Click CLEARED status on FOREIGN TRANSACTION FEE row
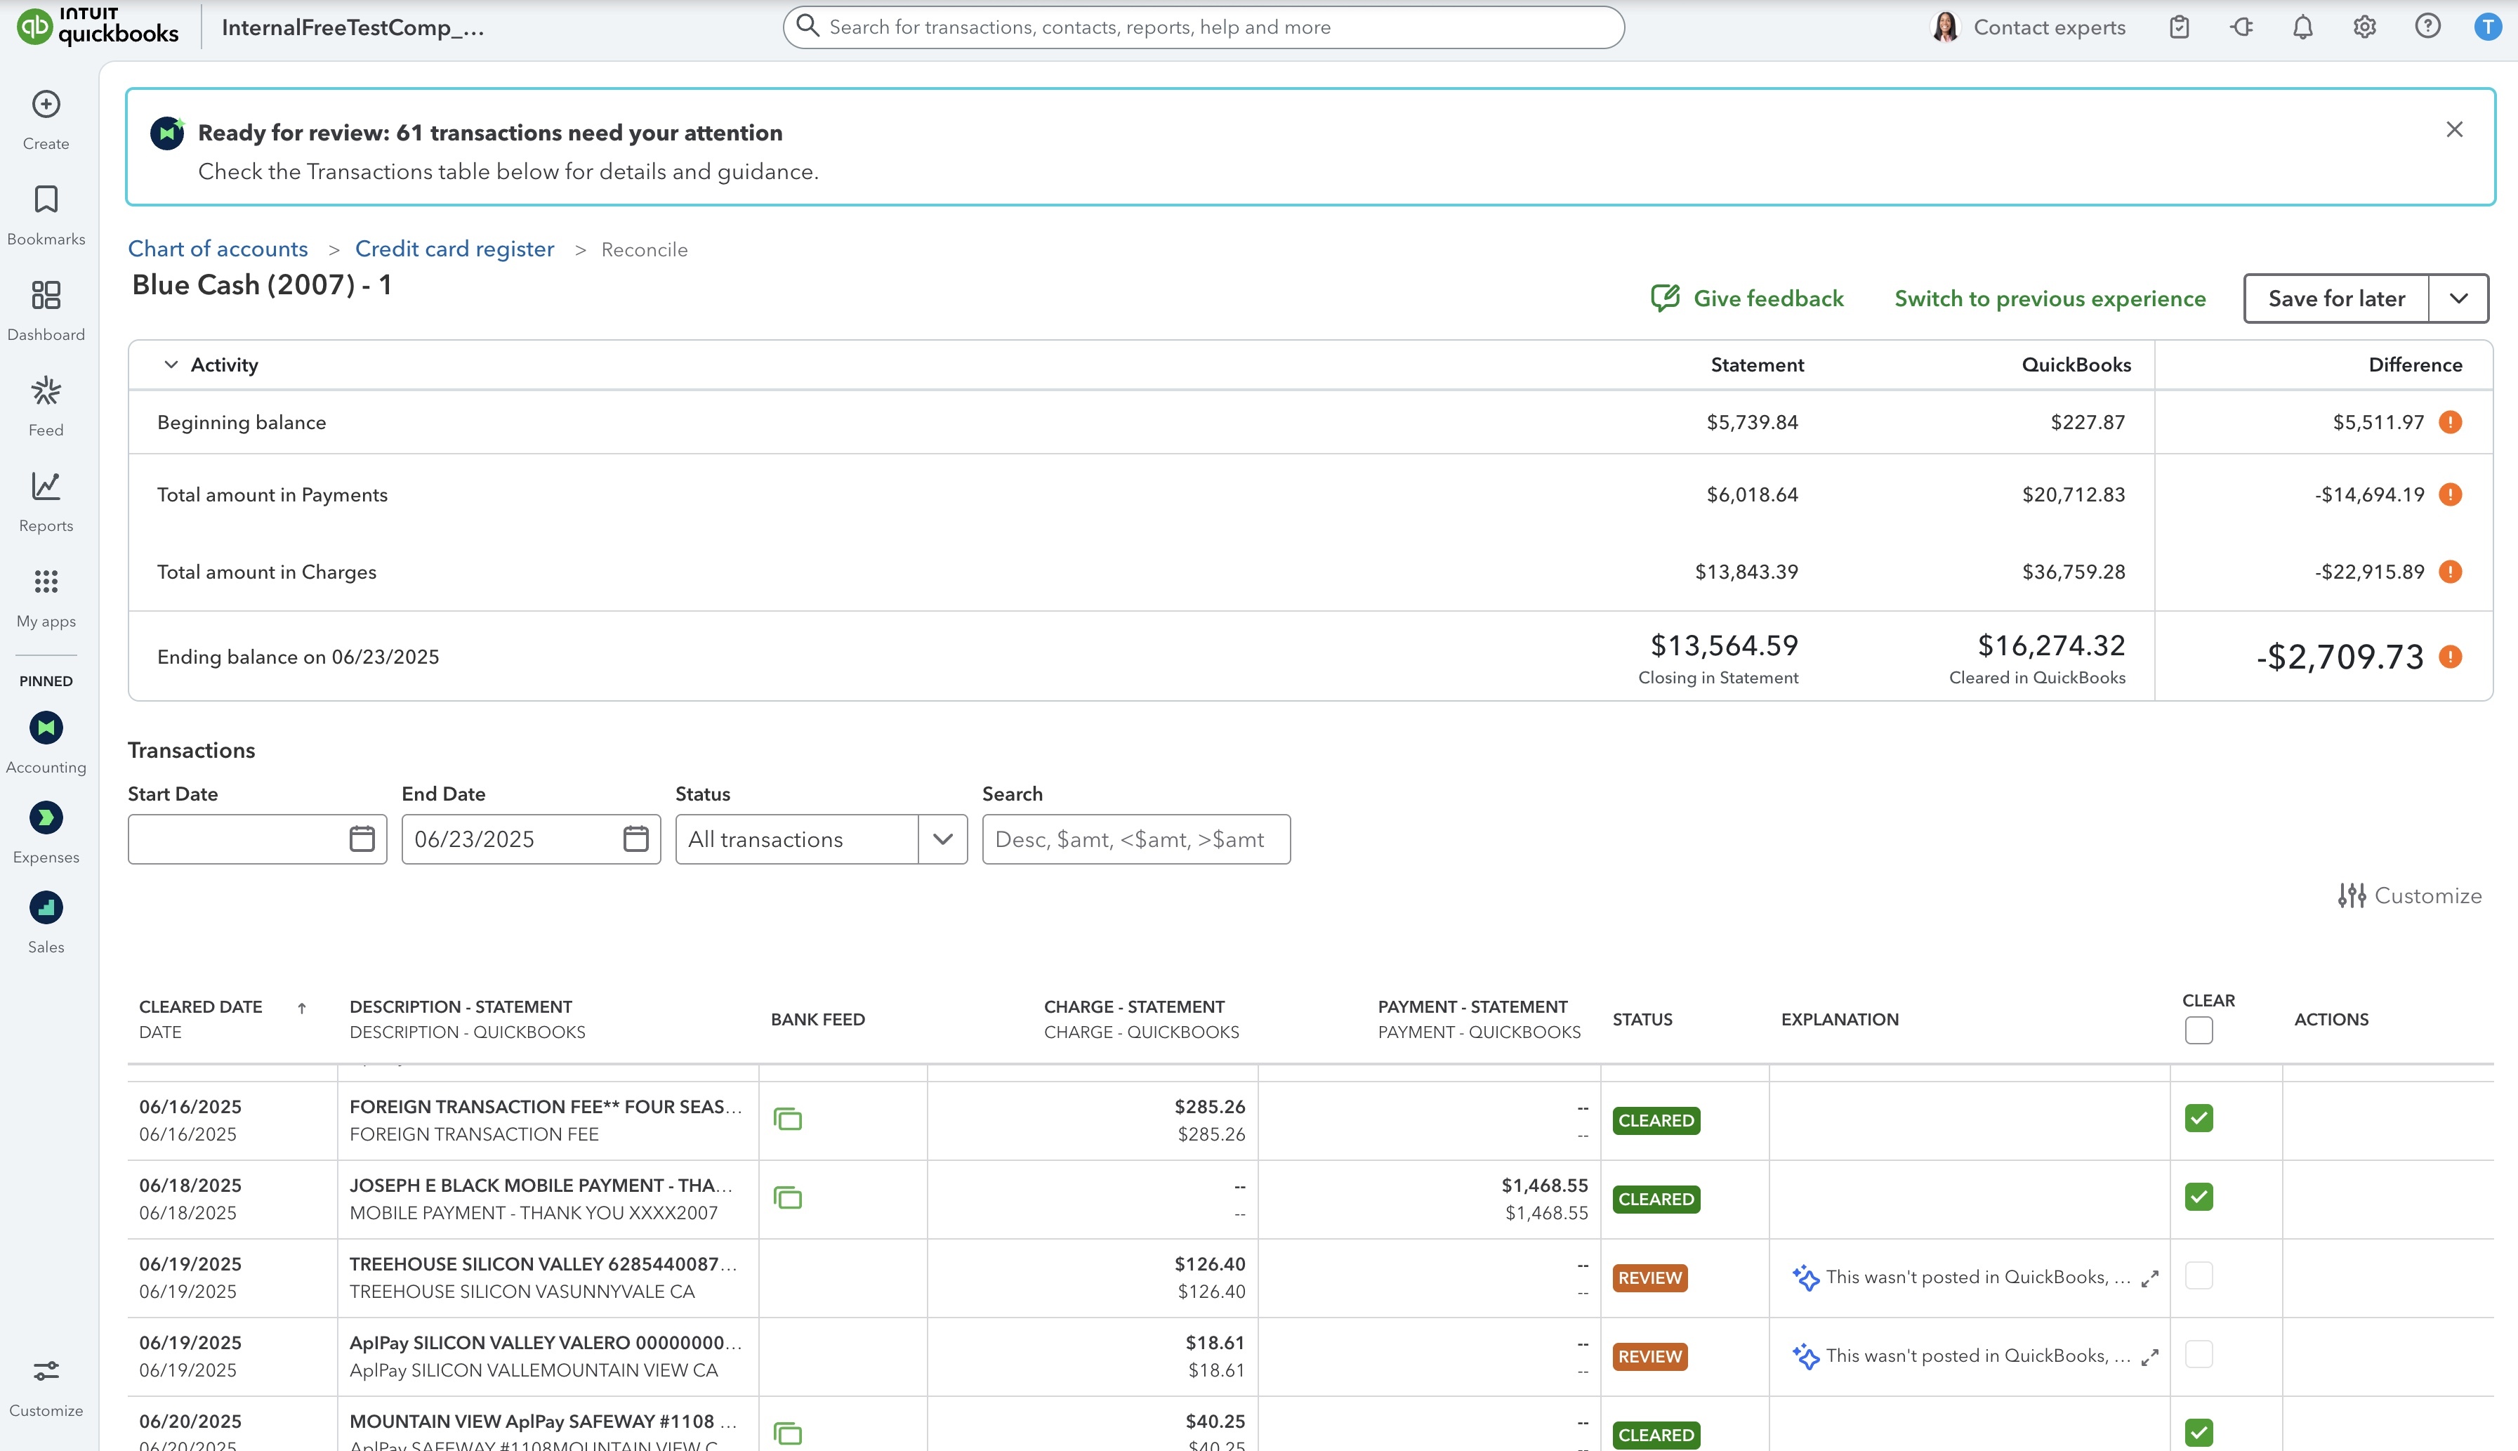 click(1656, 1120)
